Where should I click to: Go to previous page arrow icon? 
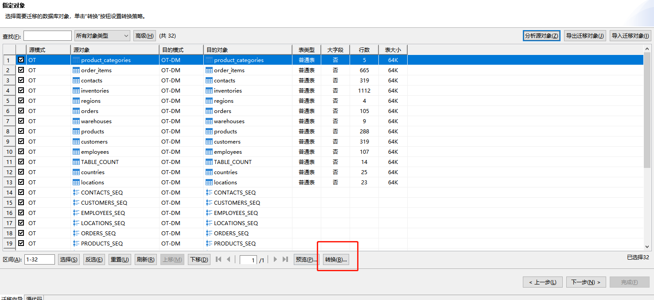pos(229,259)
